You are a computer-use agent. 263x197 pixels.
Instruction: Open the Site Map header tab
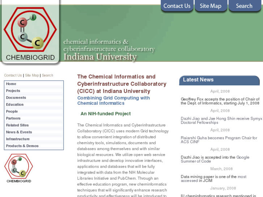click(211, 6)
